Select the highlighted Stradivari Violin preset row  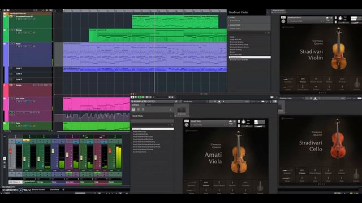[249, 57]
